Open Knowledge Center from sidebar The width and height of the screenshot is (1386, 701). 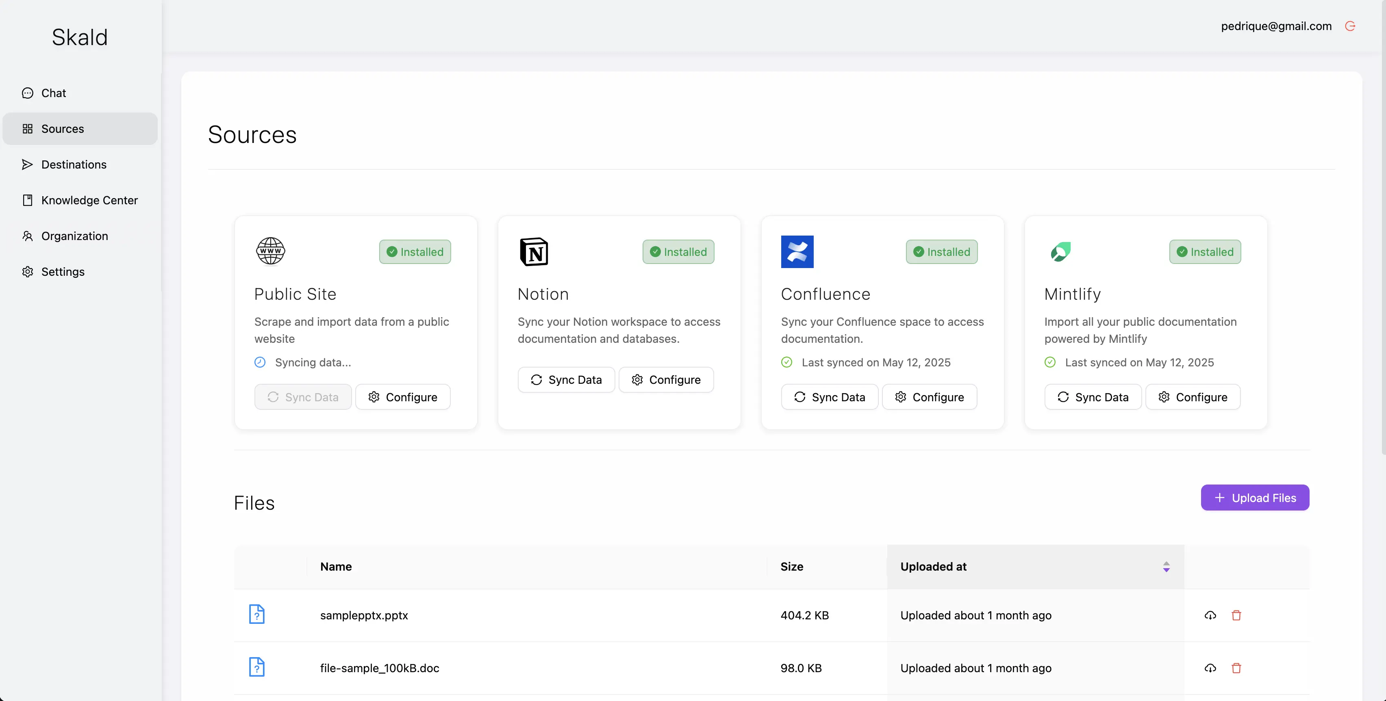click(80, 200)
